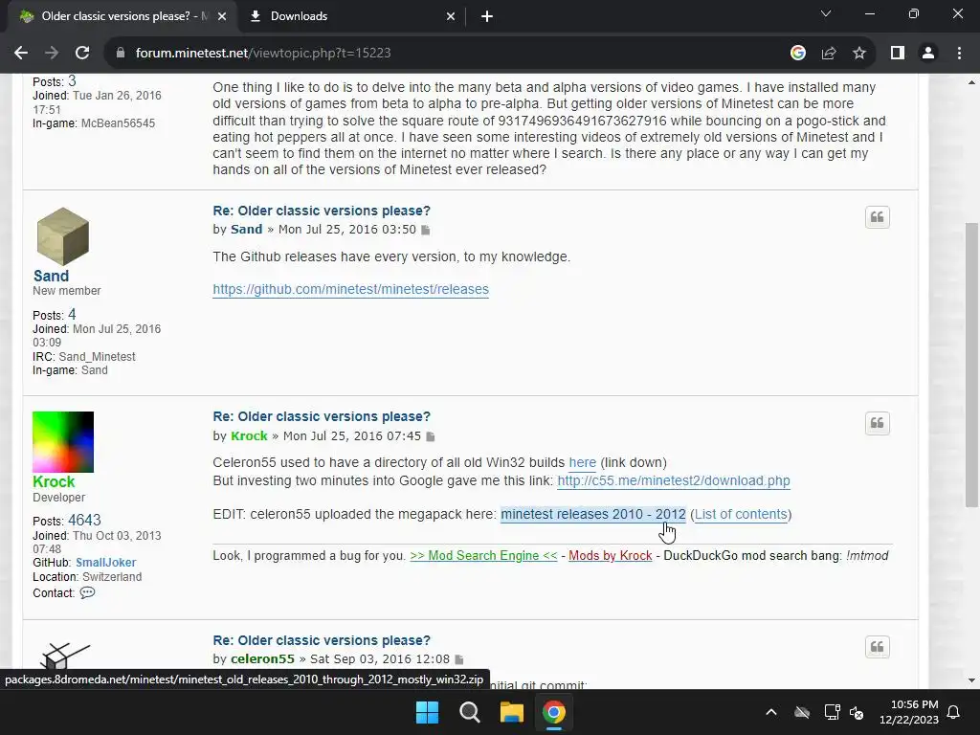This screenshot has height=735, width=980.
Task: Open Sand's 'Re: Older classic versions please?' title
Action: pyautogui.click(x=322, y=211)
